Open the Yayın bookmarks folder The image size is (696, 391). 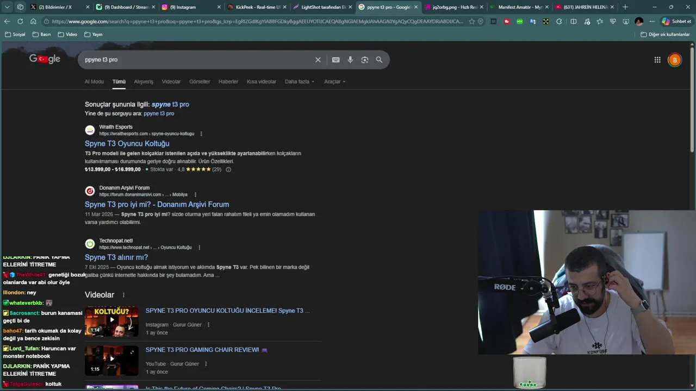pos(94,34)
